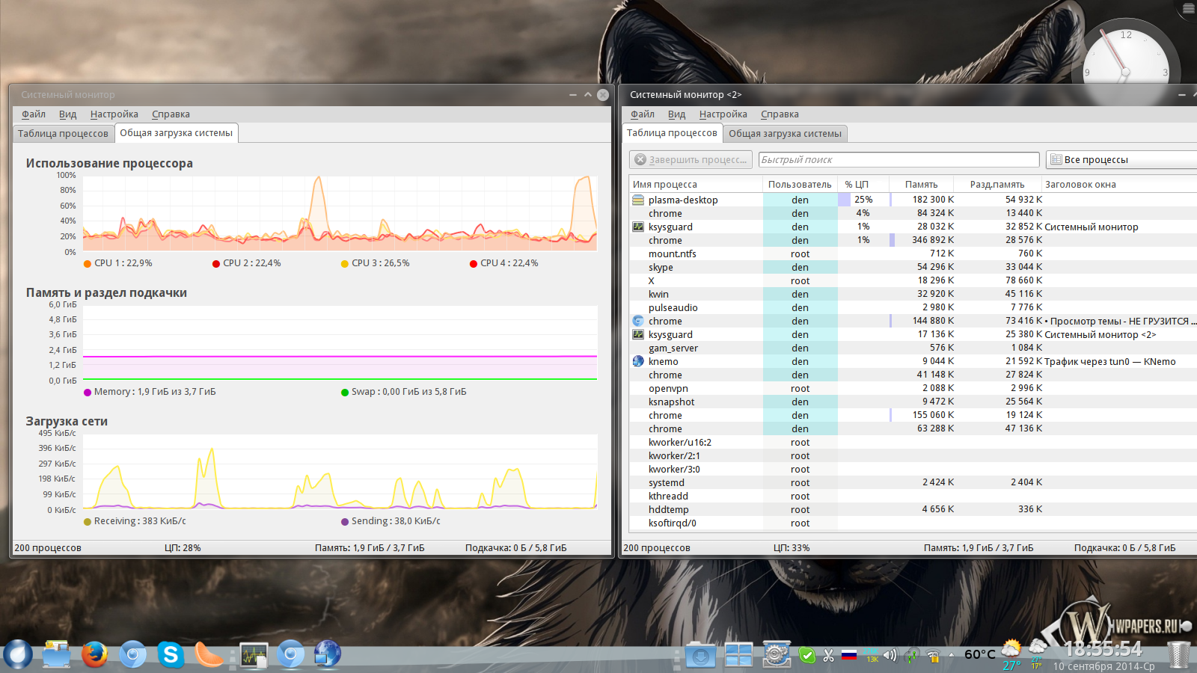
Task: Click the chrome icon in the 144 880 K row
Action: pyautogui.click(x=638, y=321)
